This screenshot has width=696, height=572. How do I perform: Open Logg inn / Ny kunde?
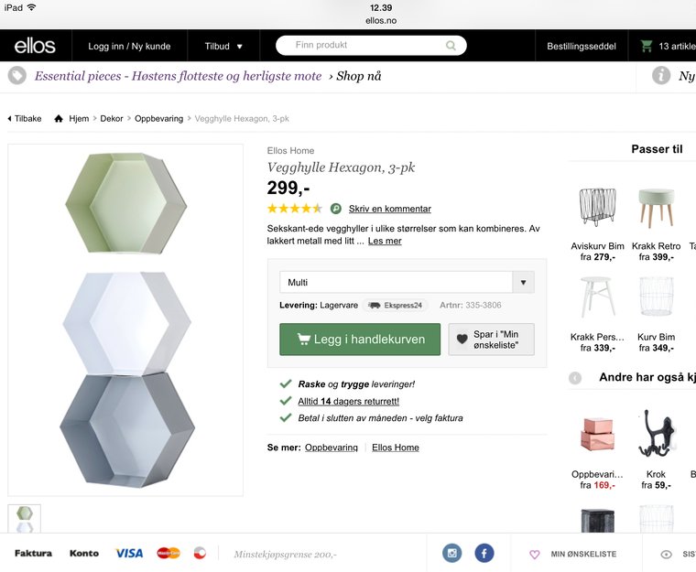(129, 46)
